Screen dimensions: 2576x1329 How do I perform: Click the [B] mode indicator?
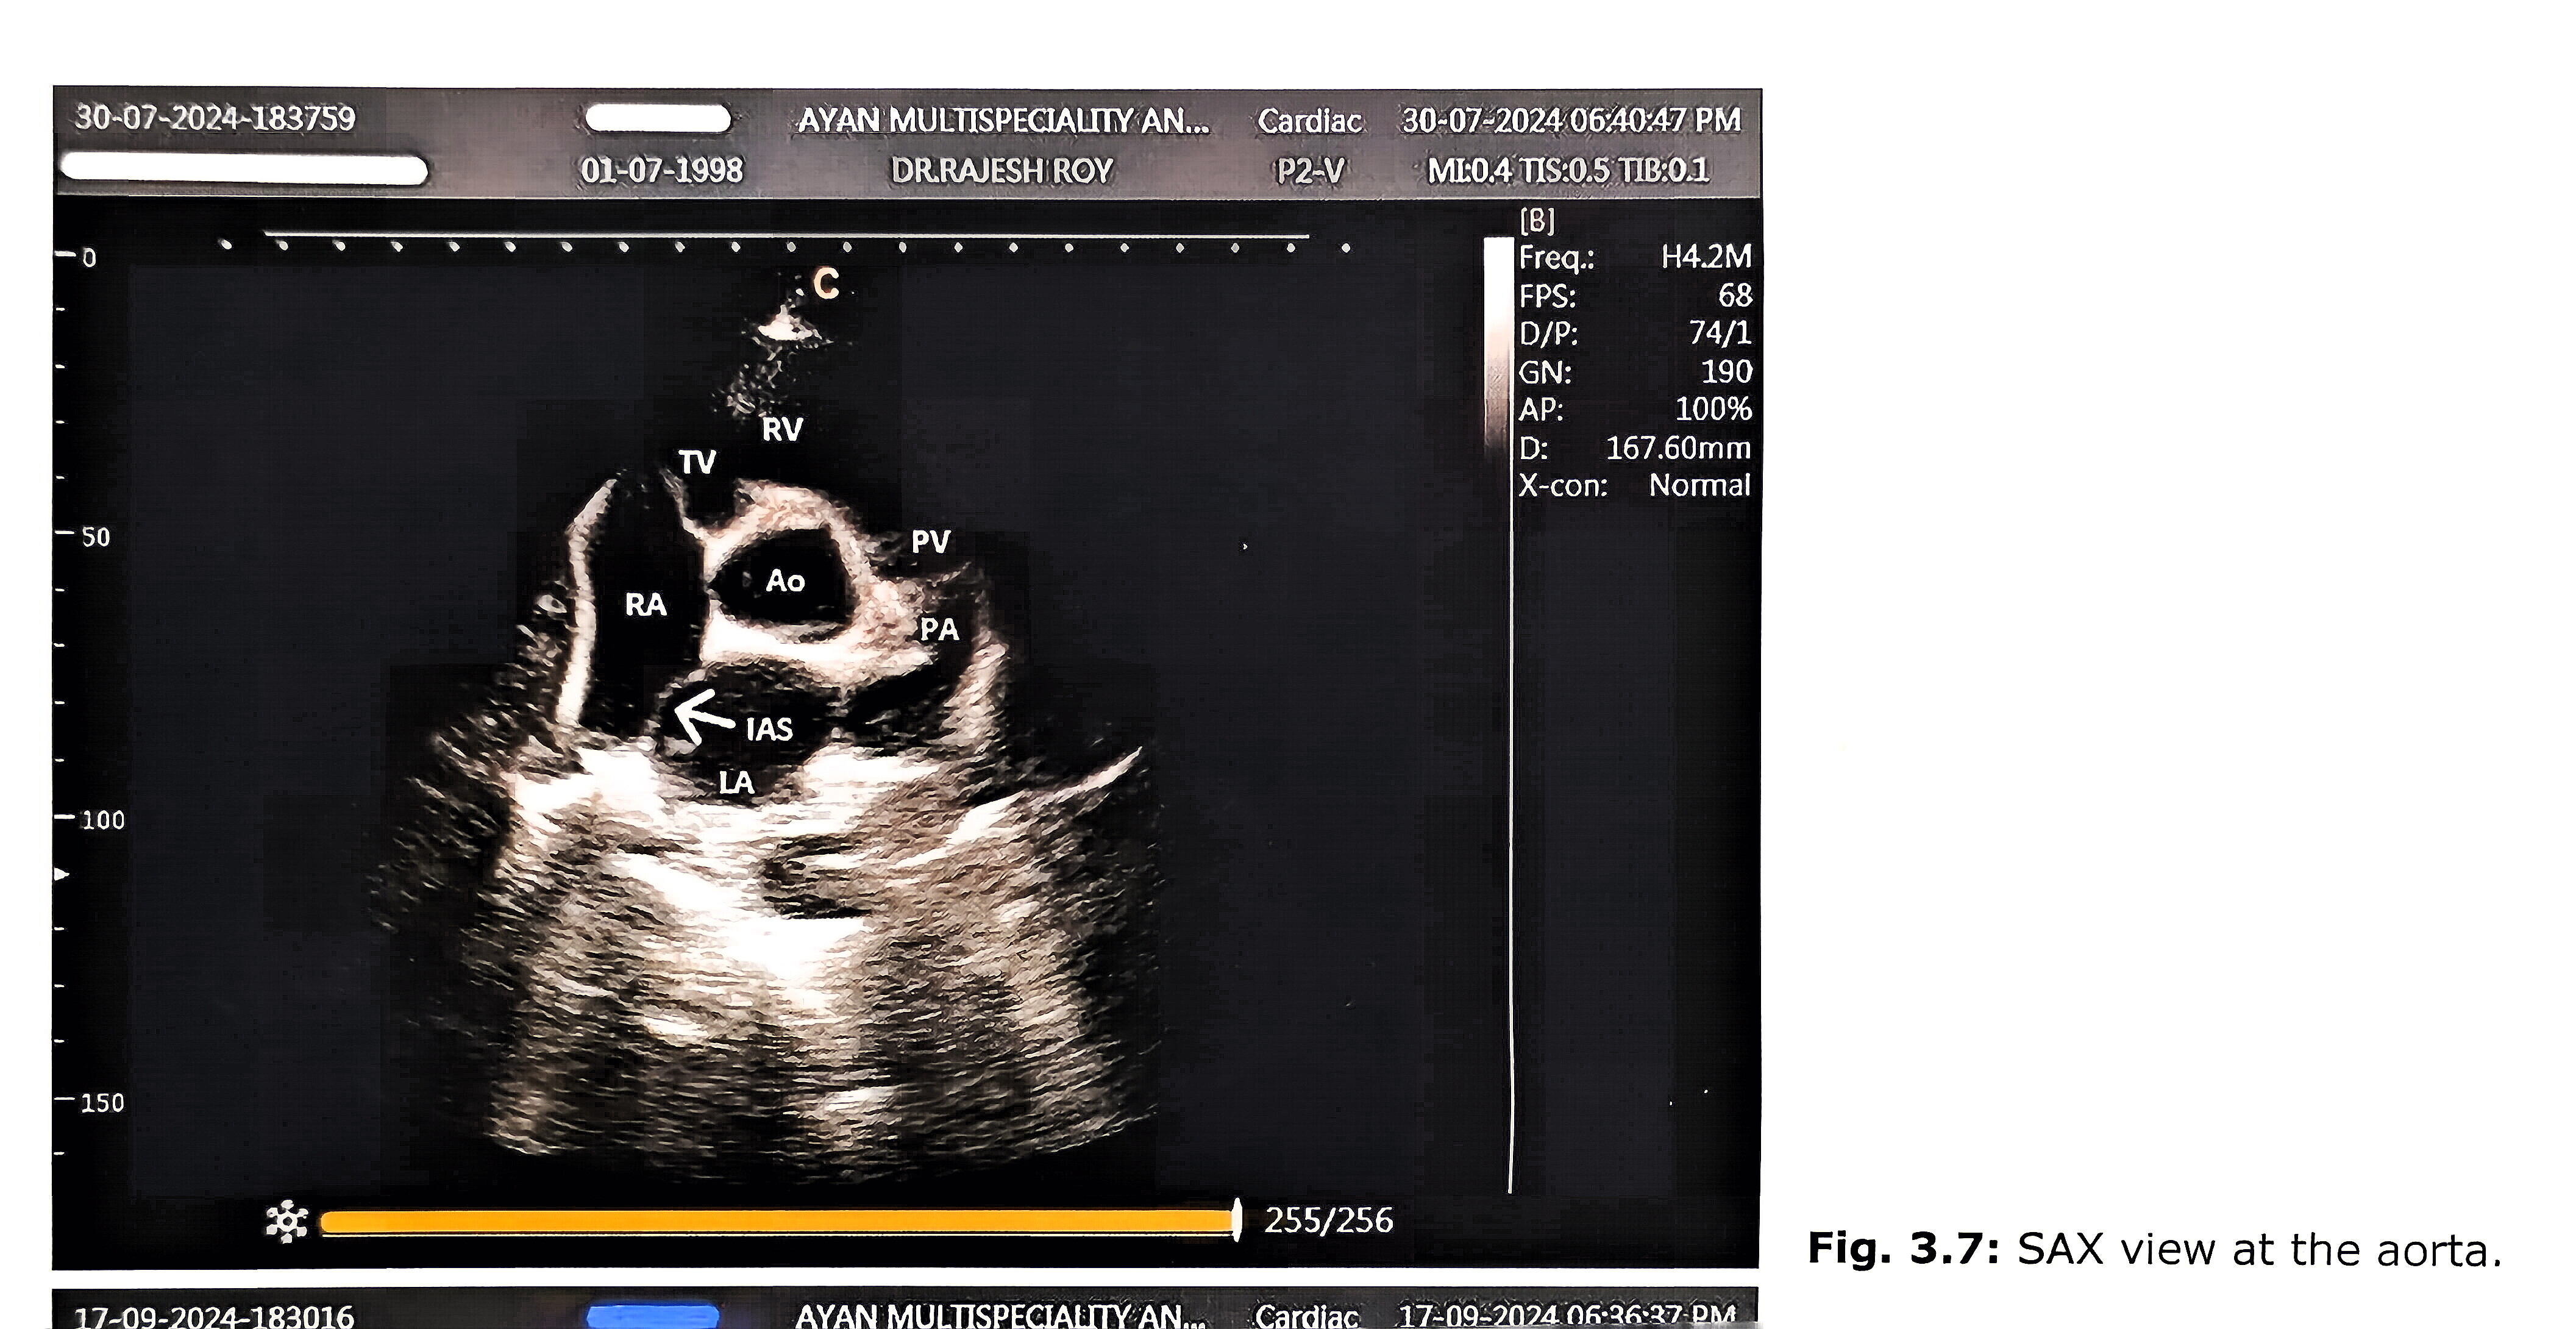click(x=1537, y=220)
